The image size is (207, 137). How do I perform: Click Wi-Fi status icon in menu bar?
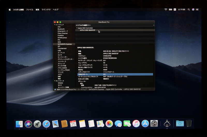166,10
